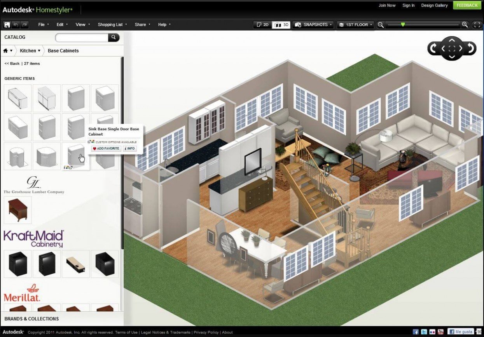Viewport: 484px width, 337px height.
Task: Click the undo arrow icon
Action: pyautogui.click(x=16, y=24)
